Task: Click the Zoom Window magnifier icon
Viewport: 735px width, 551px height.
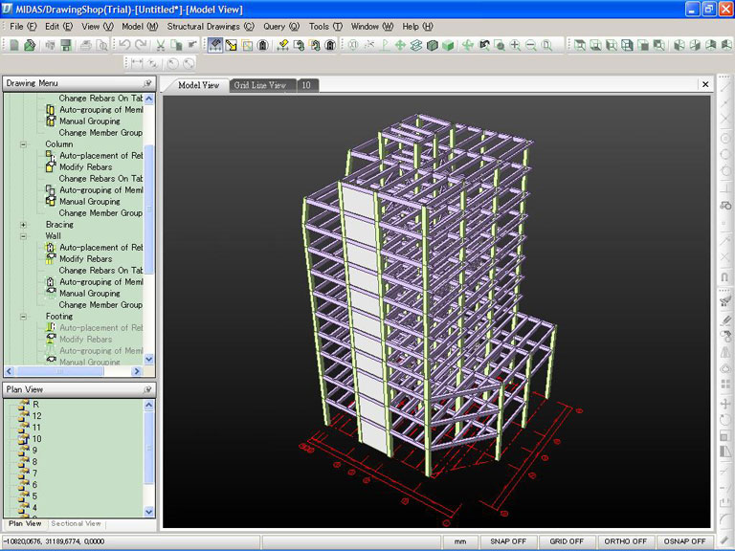Action: pos(500,45)
